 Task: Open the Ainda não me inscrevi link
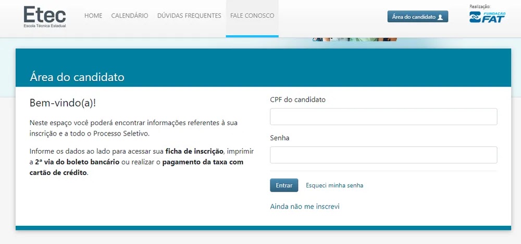pos(305,207)
